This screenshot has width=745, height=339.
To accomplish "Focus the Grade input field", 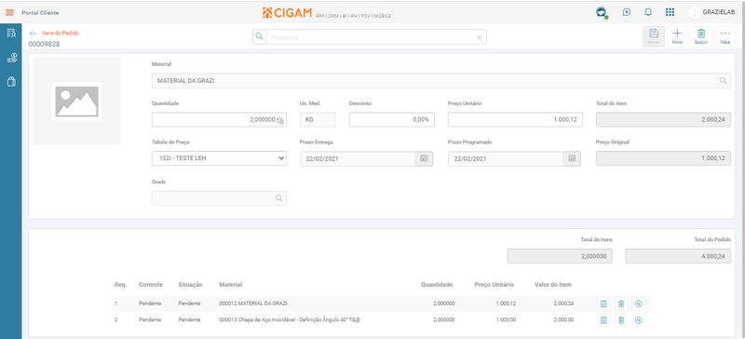I will (219, 198).
